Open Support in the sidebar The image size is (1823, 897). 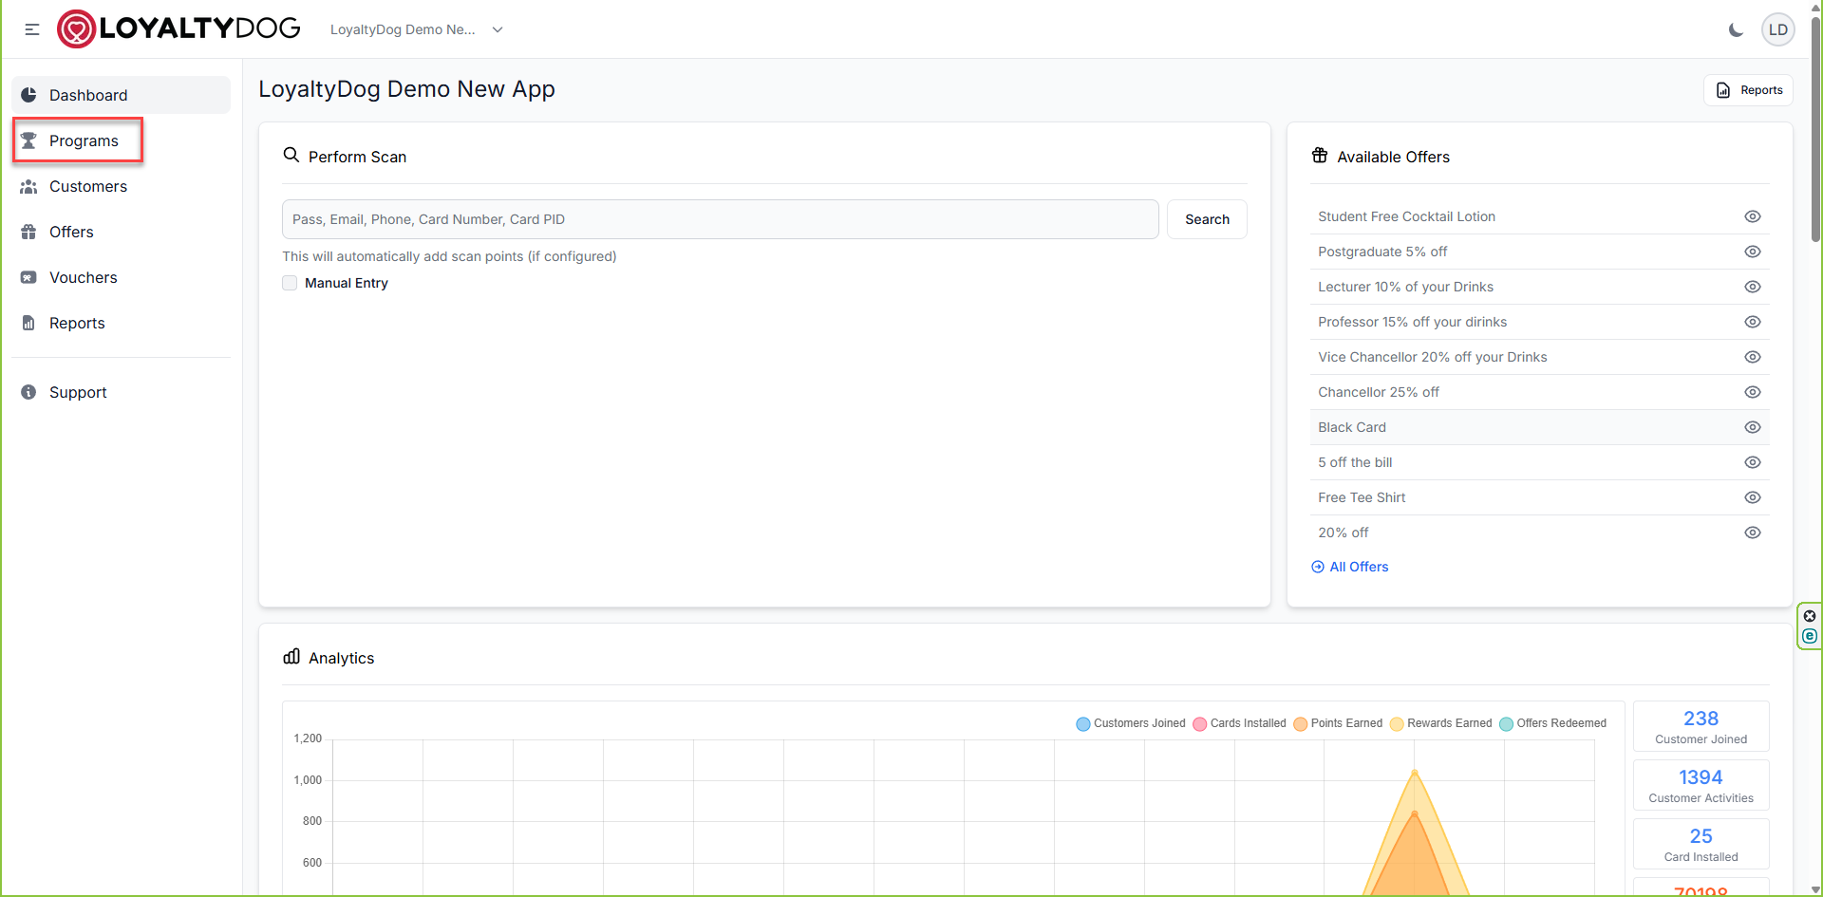coord(122,392)
